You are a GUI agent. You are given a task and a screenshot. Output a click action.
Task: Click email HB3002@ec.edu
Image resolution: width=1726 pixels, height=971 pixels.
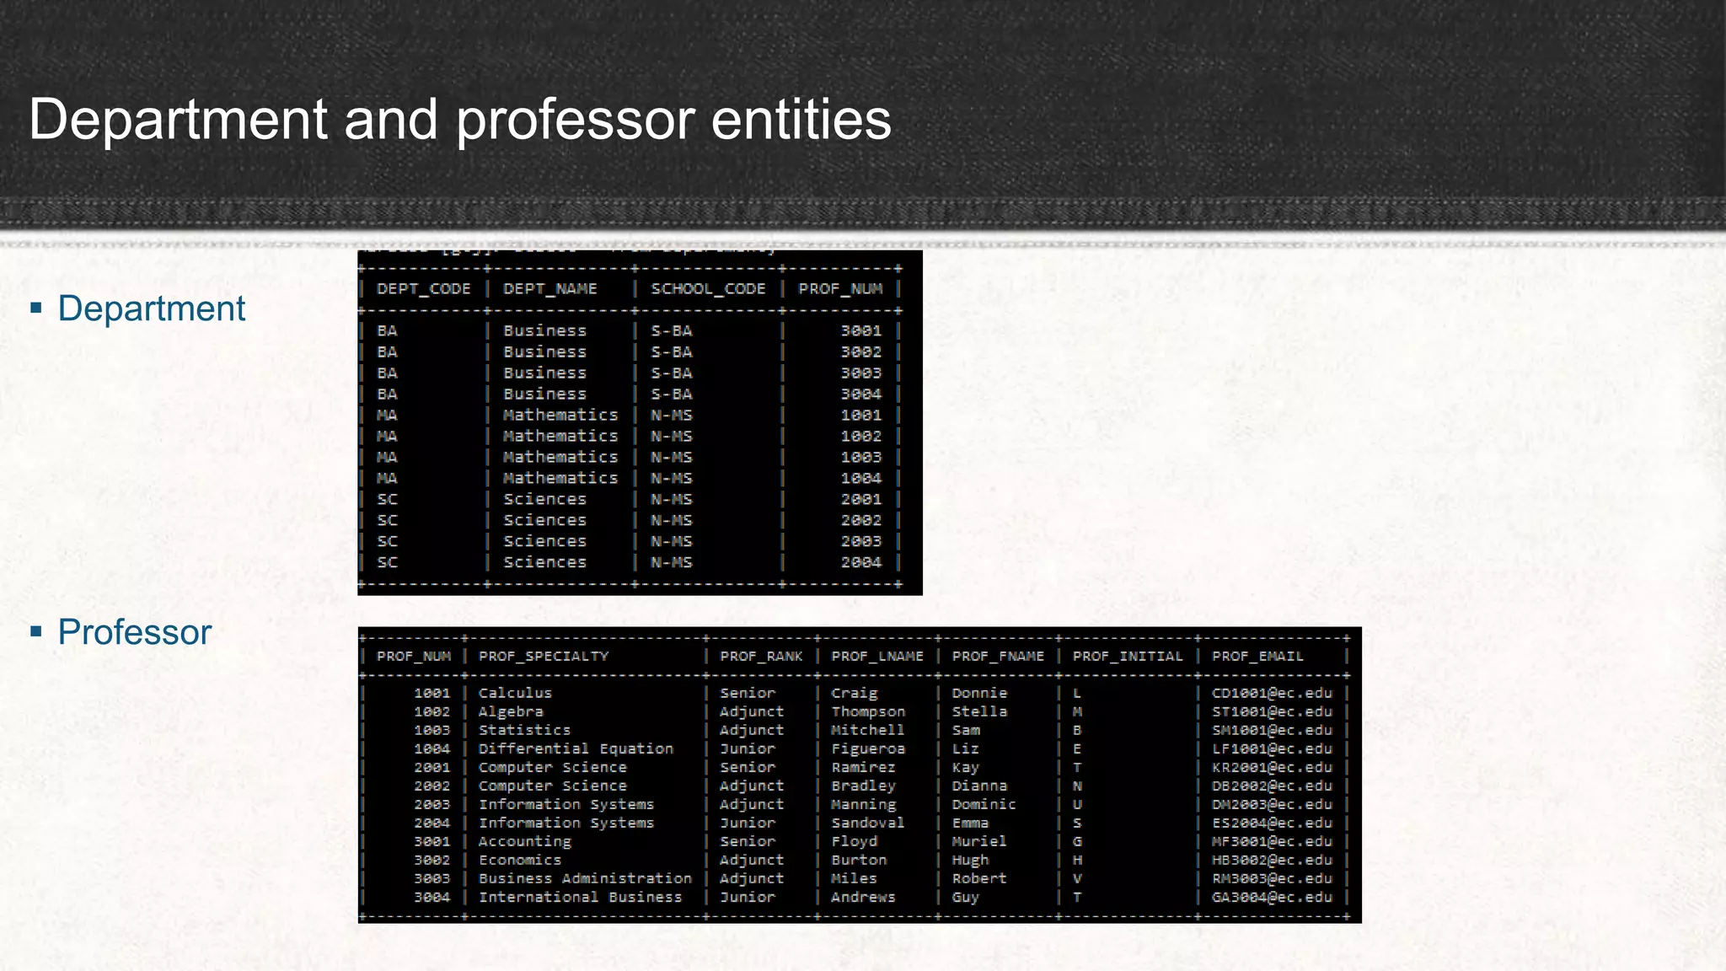1272,860
